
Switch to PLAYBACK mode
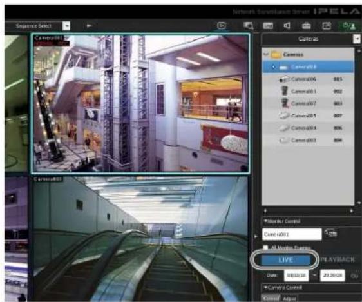pos(338,259)
